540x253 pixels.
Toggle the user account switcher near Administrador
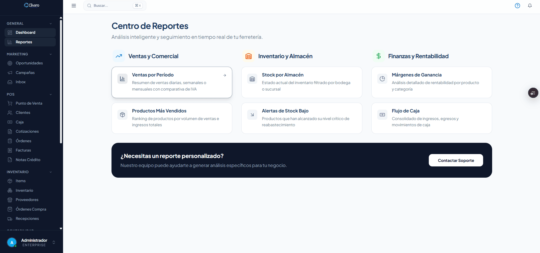[54, 242]
